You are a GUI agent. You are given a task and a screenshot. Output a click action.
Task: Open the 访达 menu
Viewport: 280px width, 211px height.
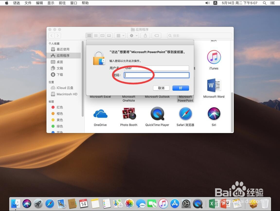pyautogui.click(x=17, y=3)
